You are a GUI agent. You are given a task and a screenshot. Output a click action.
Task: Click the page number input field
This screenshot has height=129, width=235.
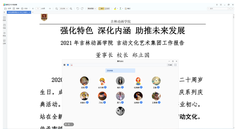(x=38, y=9)
